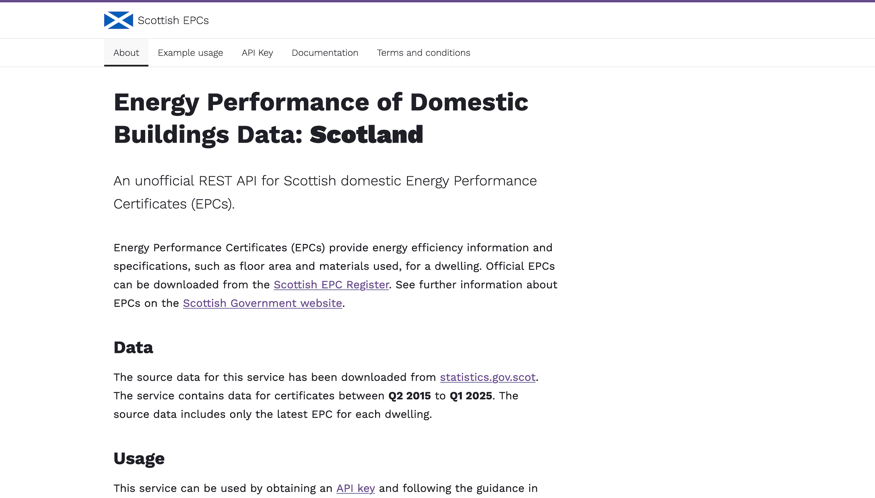The width and height of the screenshot is (875, 498).
Task: Click the Scottish EPCs site title
Action: pos(173,21)
